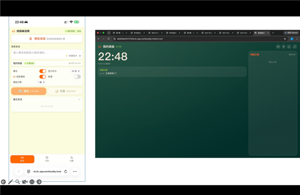Open Chrome three-dot menu
Viewport: 300px width, 195px height.
(x=296, y=38)
